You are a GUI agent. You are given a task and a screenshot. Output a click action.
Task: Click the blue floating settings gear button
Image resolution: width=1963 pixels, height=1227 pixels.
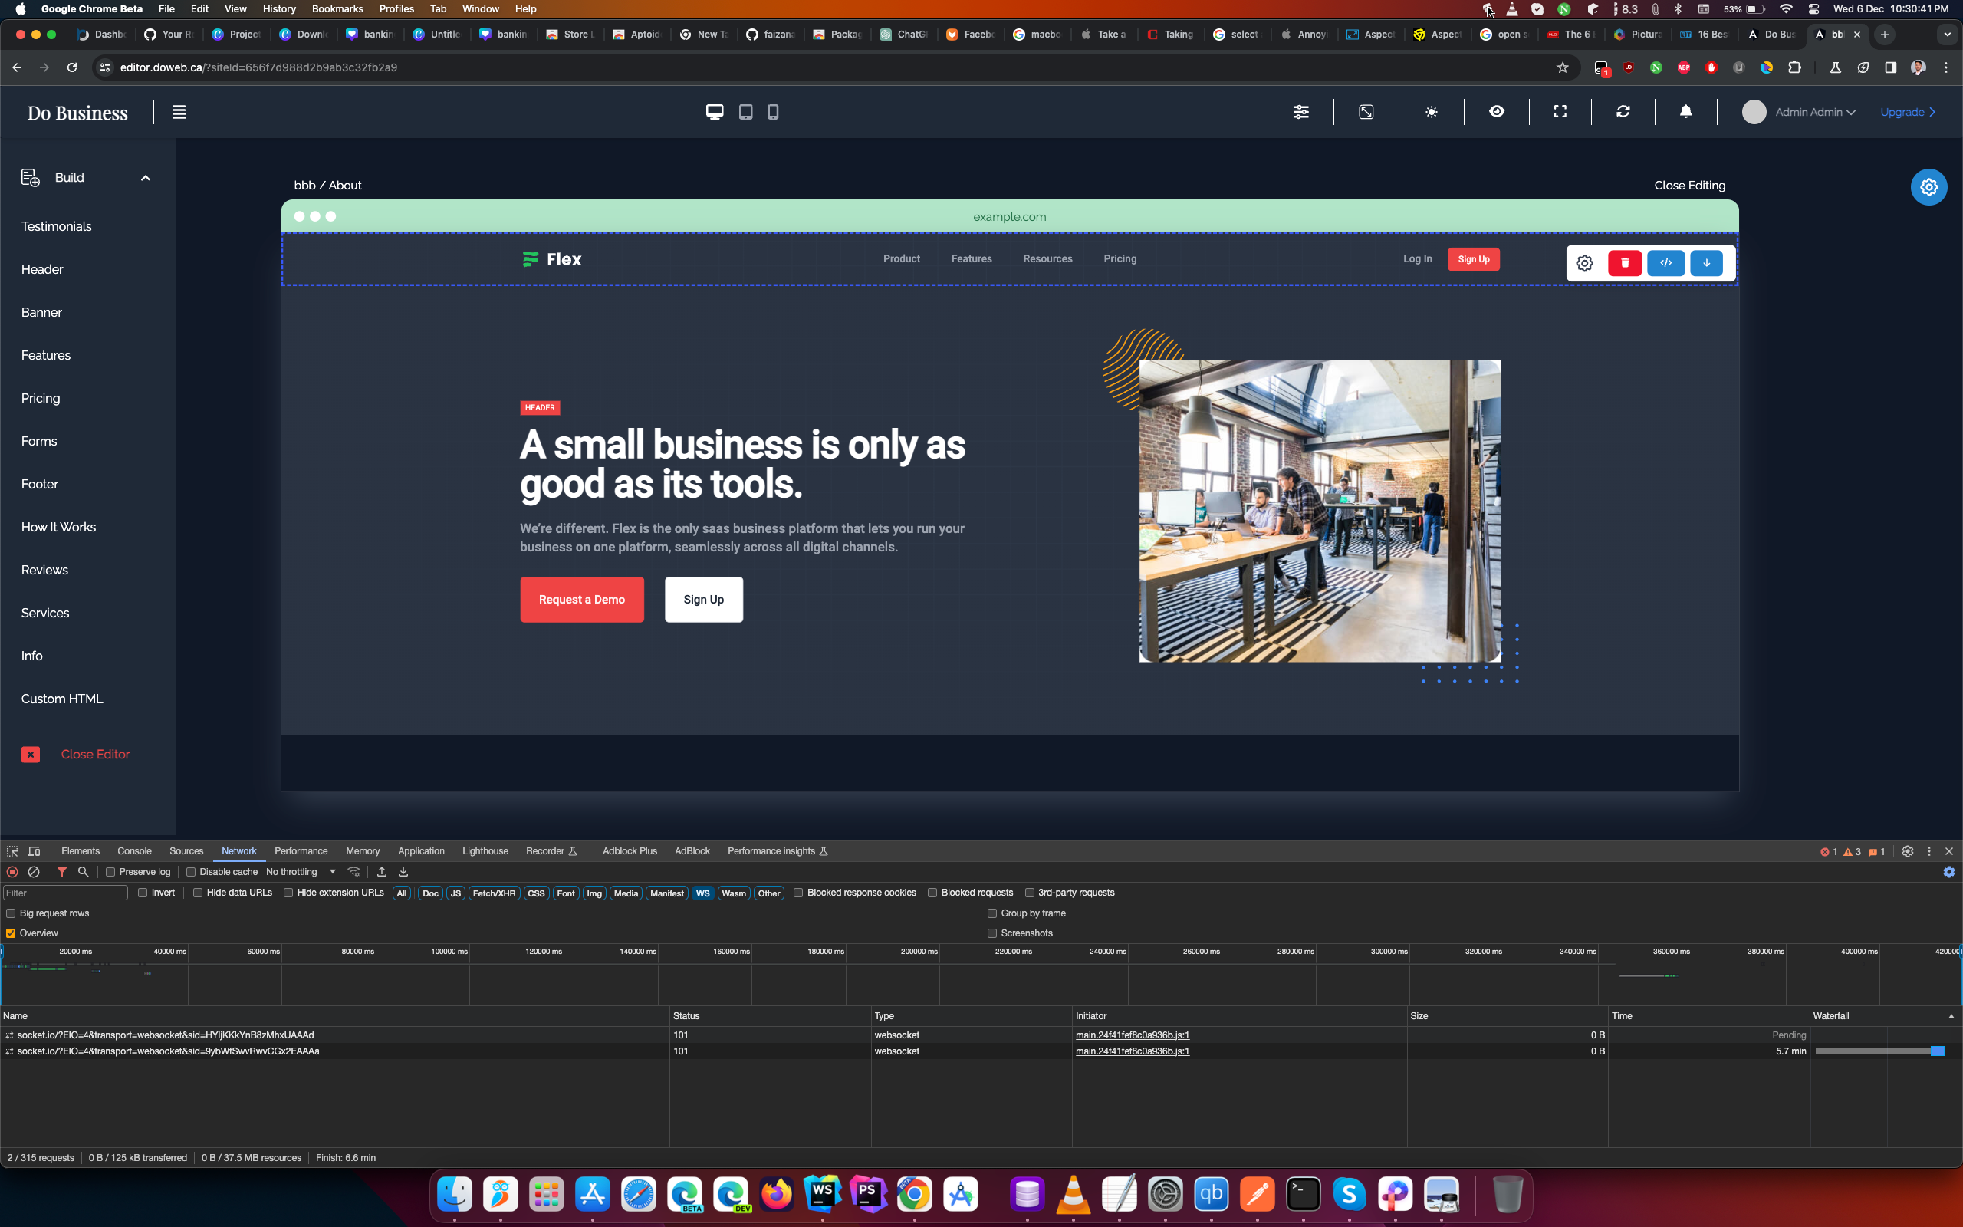tap(1928, 187)
